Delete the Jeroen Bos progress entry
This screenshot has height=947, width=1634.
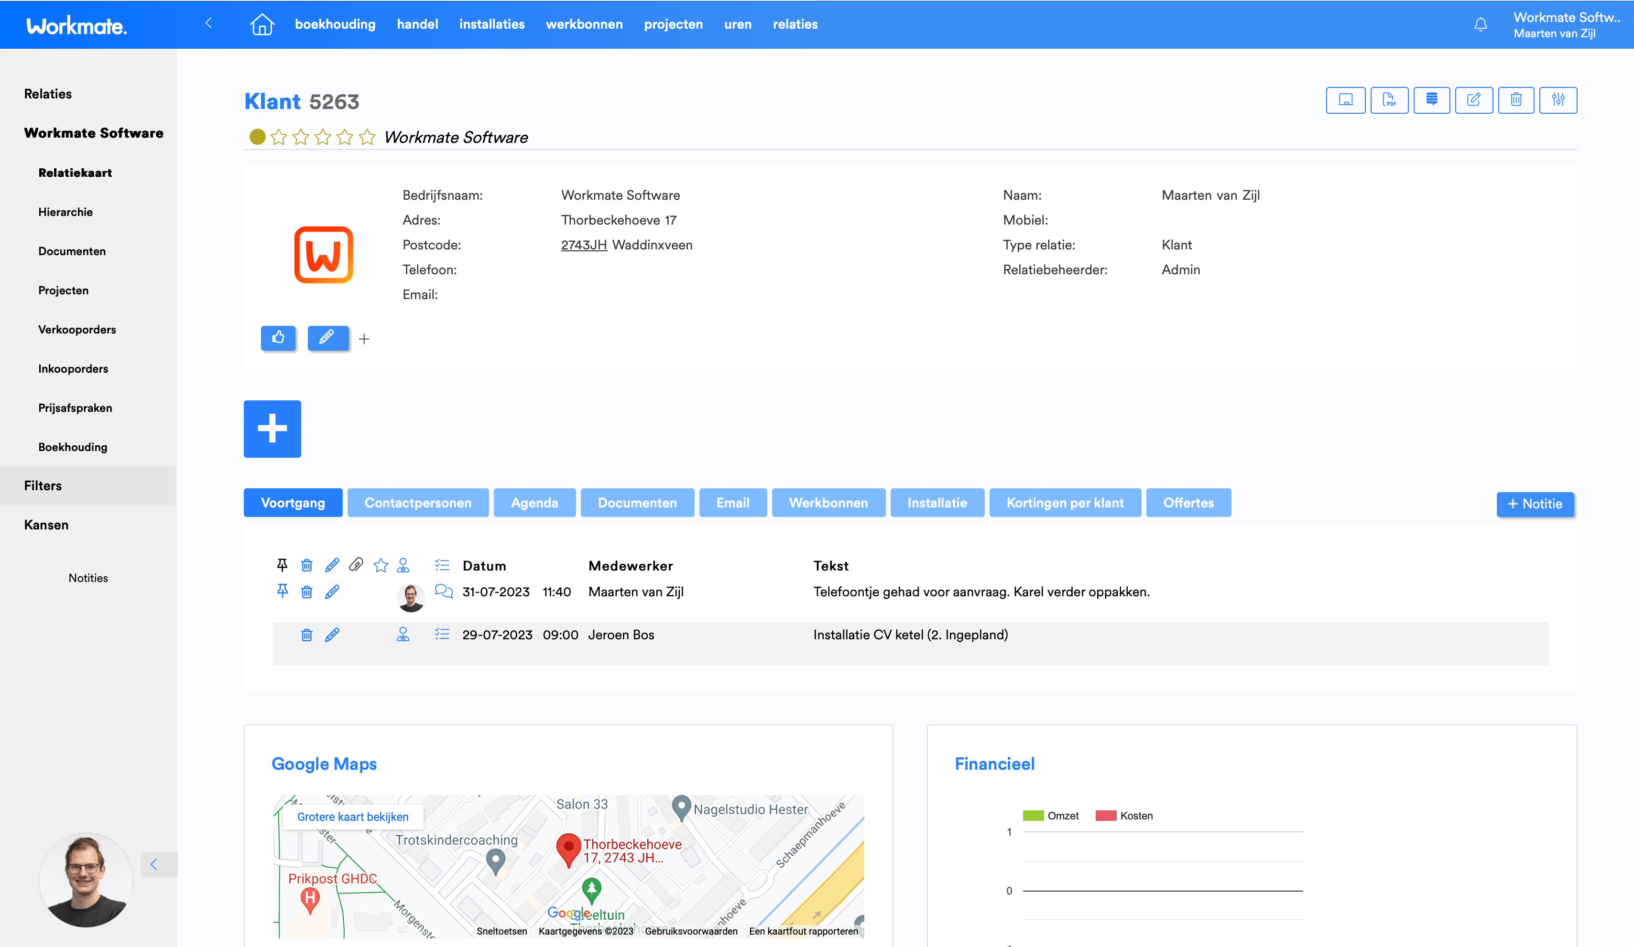coord(307,635)
